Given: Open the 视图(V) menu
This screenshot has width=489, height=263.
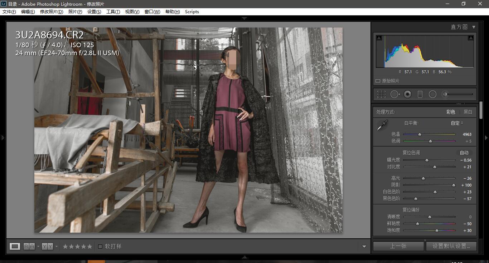Looking at the screenshot, I should [132, 11].
